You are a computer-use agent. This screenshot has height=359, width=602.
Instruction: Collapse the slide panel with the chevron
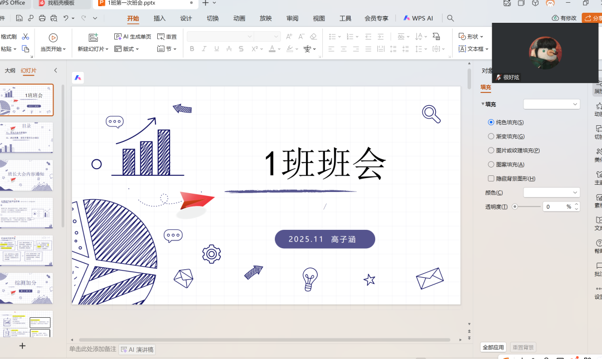pos(55,71)
